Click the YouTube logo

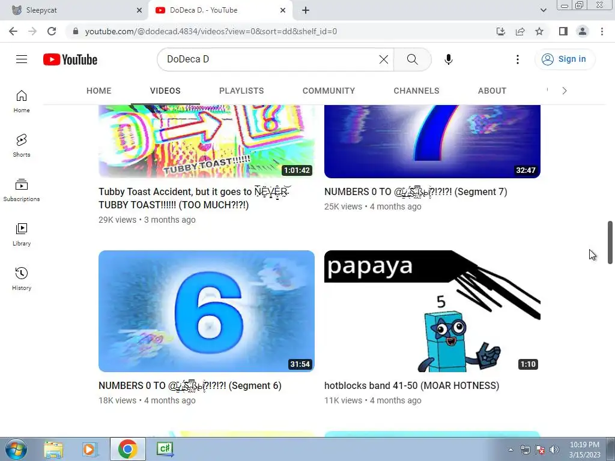pyautogui.click(x=70, y=59)
